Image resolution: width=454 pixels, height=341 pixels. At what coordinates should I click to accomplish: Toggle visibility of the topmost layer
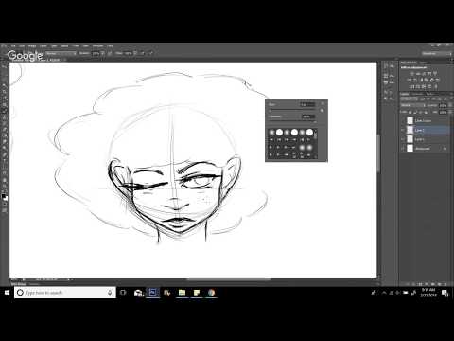(x=403, y=120)
